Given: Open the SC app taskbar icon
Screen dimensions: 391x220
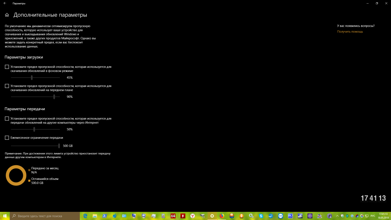Looking at the screenshot, I should coord(290,216).
